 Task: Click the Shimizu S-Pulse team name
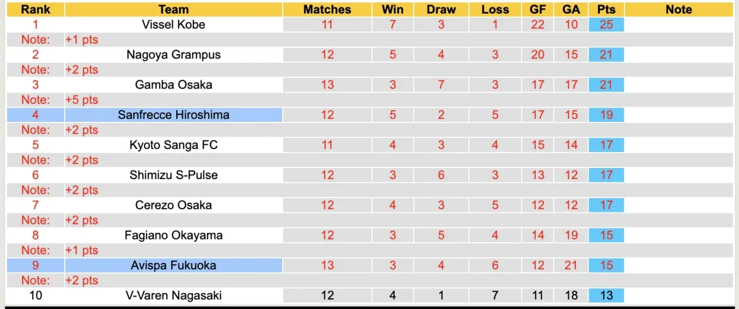click(x=173, y=175)
